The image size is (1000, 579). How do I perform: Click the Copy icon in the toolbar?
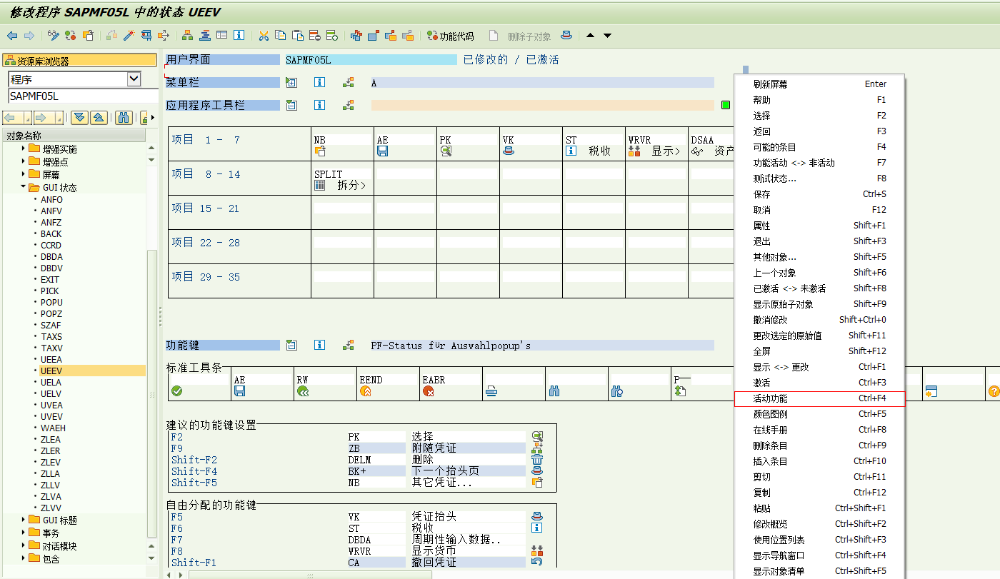279,34
